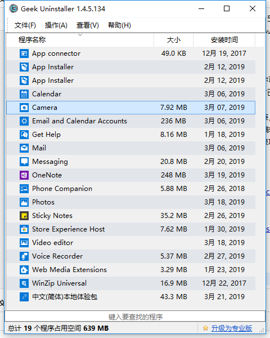Viewport: 270px width, 338px height.
Task: Click the Calendar app icon
Action: click(24, 94)
